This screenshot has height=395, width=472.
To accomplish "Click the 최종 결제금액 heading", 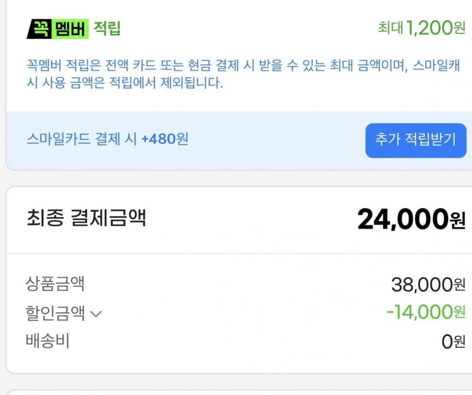I will pos(85,217).
